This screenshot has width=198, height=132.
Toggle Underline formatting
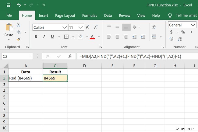point(52,37)
